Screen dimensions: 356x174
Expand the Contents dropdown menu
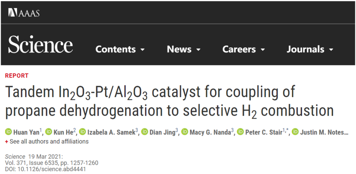120,49
